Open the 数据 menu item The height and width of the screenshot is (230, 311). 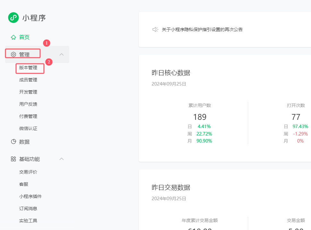pos(24,142)
